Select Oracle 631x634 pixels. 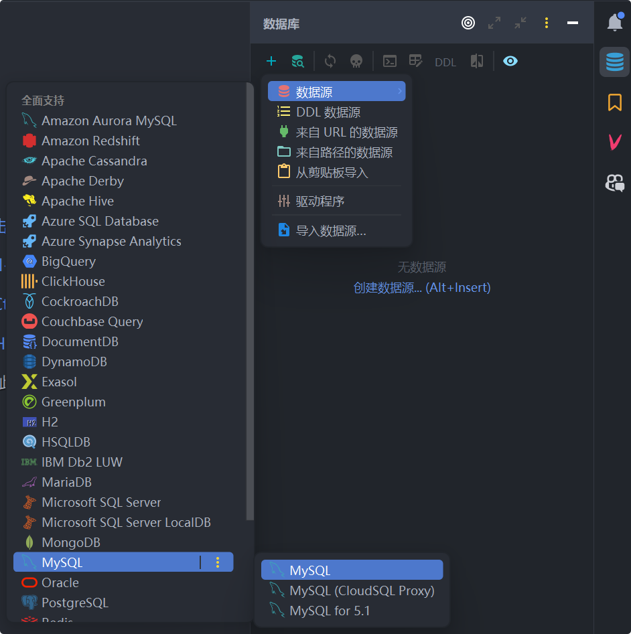[123, 582]
